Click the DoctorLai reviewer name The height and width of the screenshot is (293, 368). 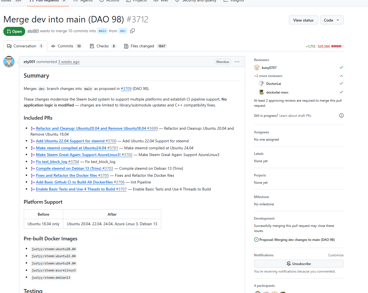(274, 83)
